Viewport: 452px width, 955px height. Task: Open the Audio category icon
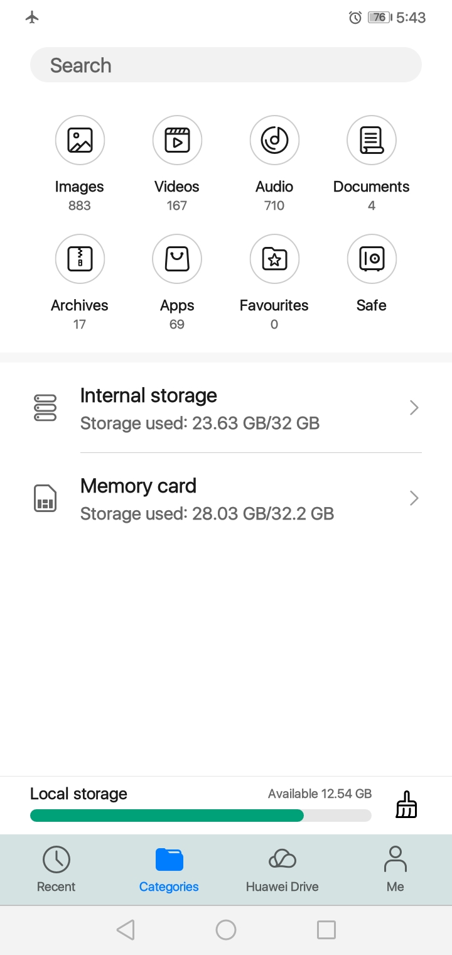(x=274, y=140)
